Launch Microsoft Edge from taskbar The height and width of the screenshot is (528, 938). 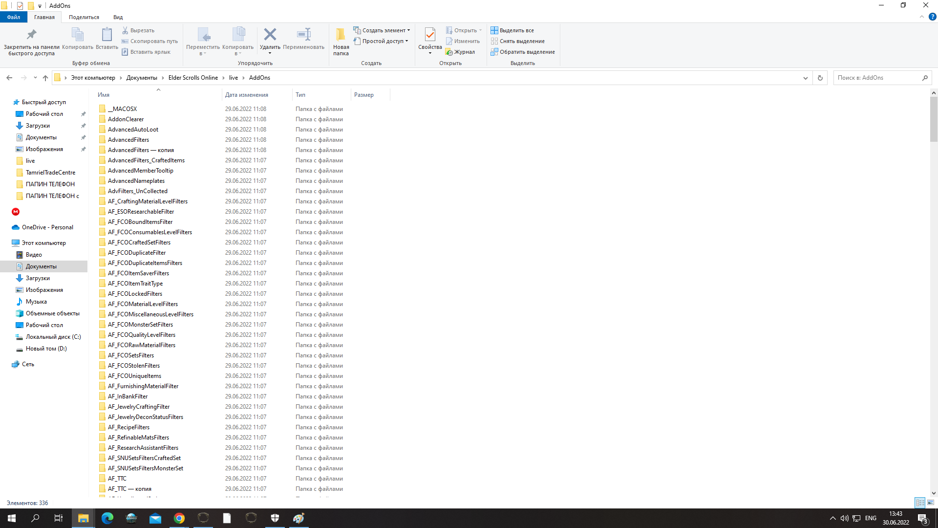(107, 518)
